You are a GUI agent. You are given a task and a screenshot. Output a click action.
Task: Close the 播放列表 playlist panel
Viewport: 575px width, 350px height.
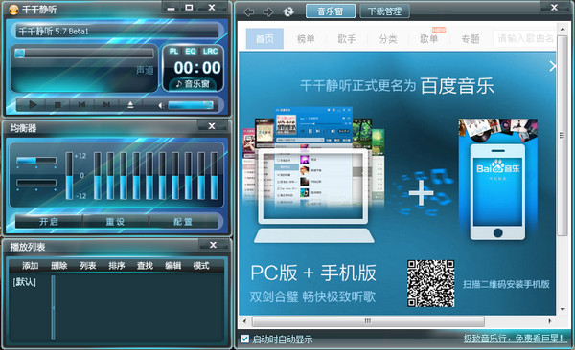tap(213, 245)
